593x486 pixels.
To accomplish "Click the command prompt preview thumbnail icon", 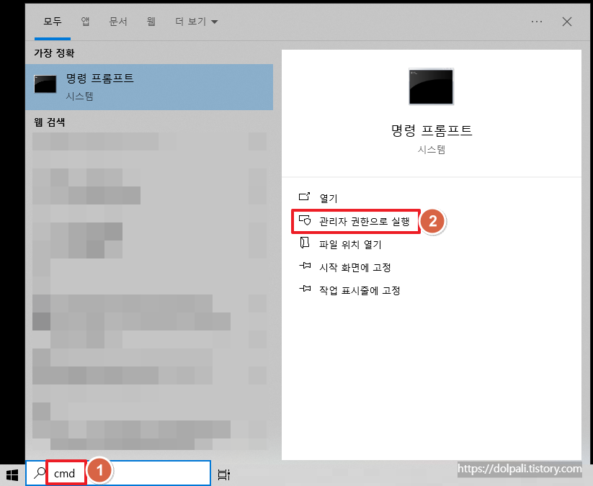I will (x=430, y=86).
